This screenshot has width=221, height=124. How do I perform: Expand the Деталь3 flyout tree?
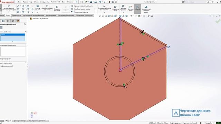click(28, 19)
